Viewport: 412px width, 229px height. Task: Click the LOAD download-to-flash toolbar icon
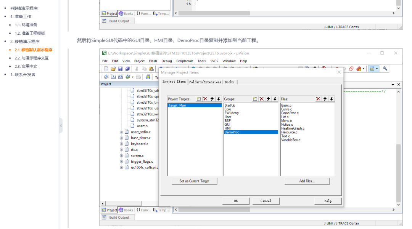click(148, 76)
